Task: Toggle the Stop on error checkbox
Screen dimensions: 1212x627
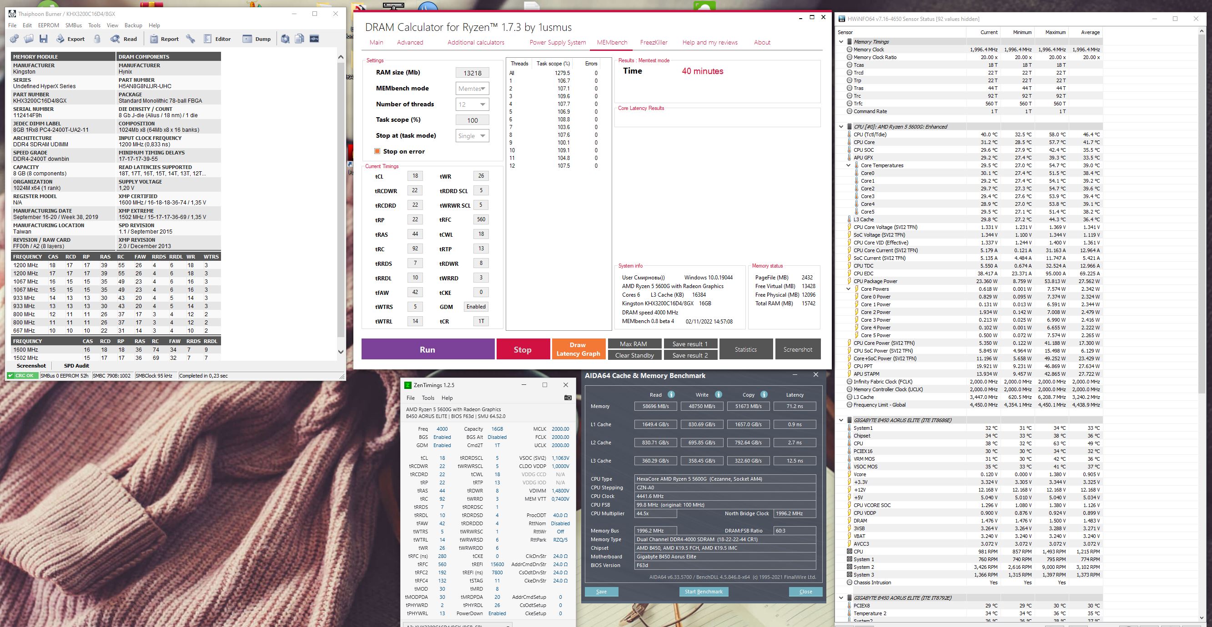Action: click(377, 151)
